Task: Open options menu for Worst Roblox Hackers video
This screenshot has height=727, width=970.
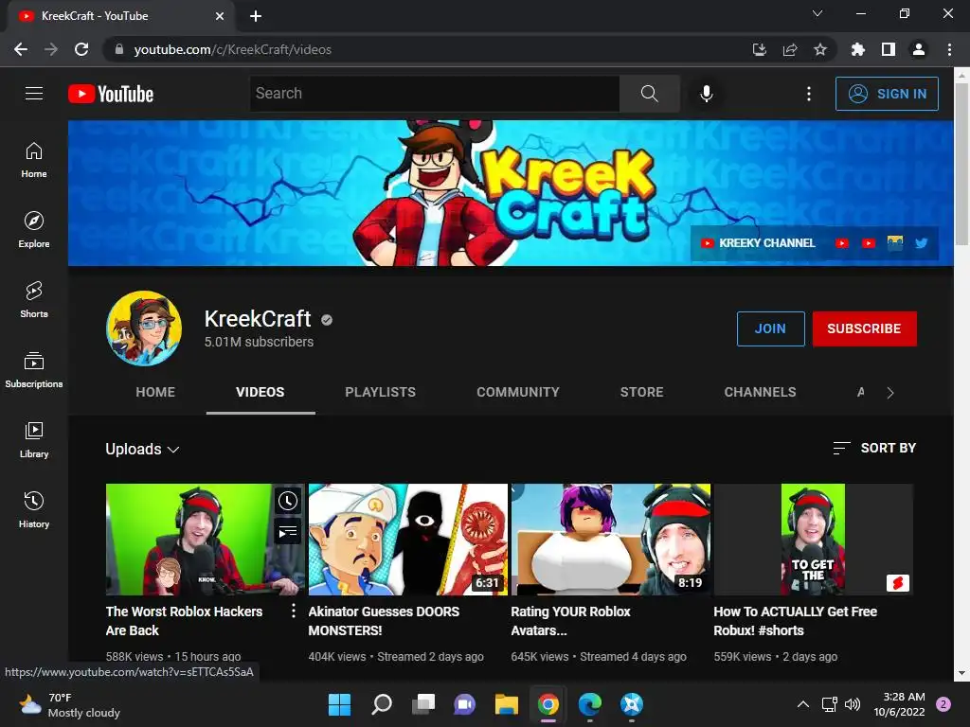Action: click(294, 611)
